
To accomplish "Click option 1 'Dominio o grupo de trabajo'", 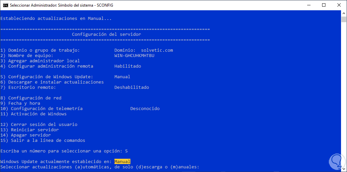I will (40, 50).
